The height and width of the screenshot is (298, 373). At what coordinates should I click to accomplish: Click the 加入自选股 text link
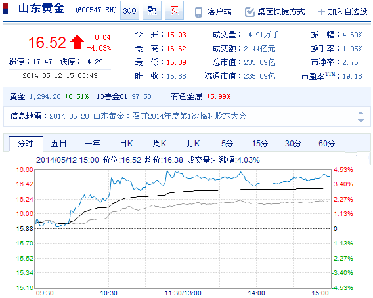coord(347,12)
